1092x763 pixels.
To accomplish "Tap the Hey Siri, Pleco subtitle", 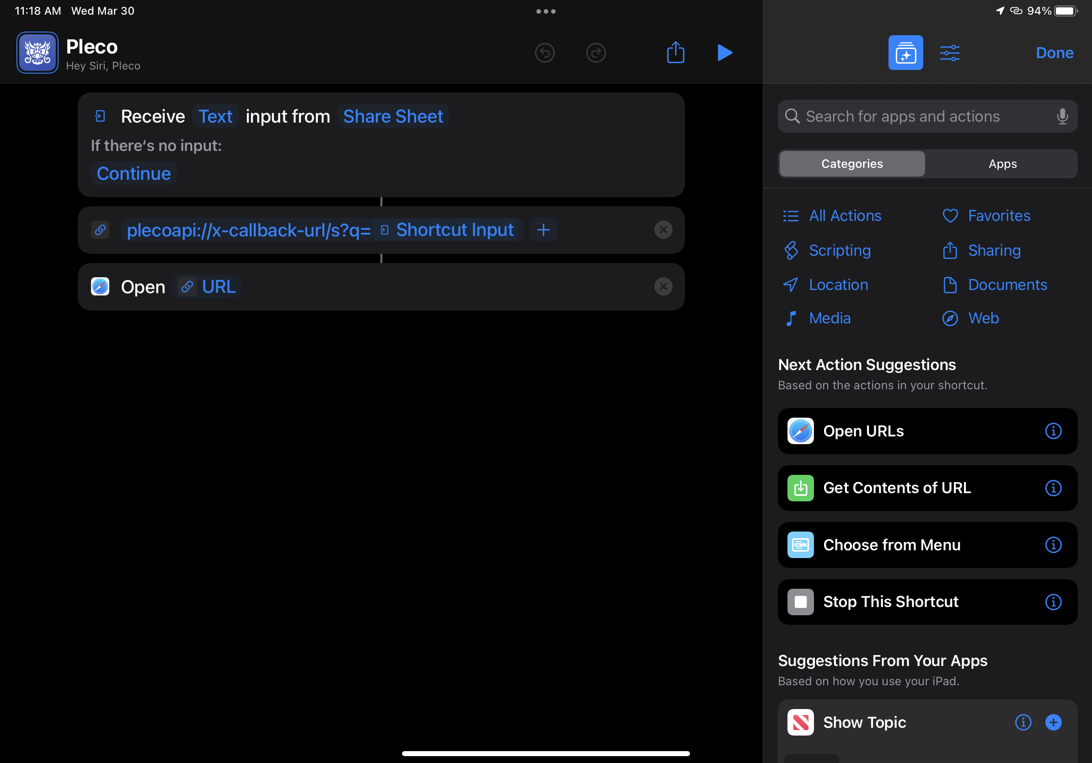I will coord(103,66).
